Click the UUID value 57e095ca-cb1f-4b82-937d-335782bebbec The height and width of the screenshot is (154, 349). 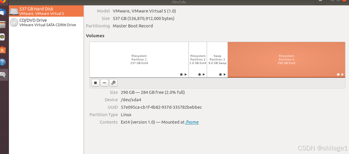161,107
